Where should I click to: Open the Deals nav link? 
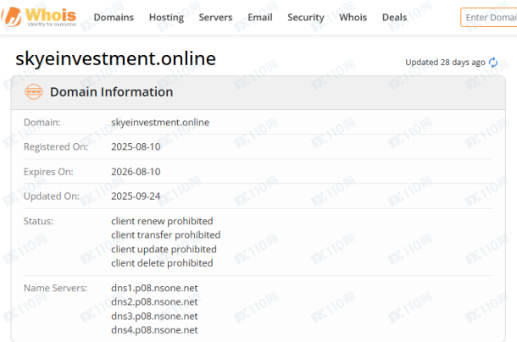click(394, 17)
